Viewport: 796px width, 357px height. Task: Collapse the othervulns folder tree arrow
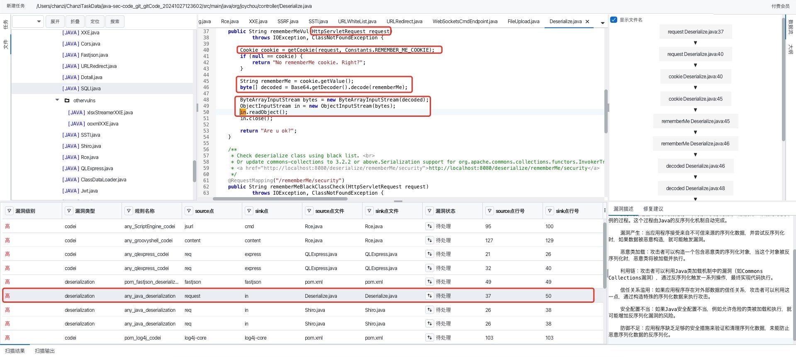click(x=57, y=100)
